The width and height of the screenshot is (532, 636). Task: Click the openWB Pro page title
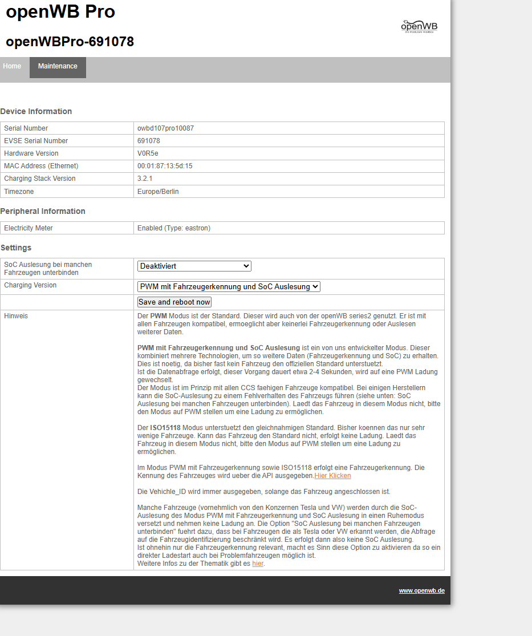[x=60, y=11]
